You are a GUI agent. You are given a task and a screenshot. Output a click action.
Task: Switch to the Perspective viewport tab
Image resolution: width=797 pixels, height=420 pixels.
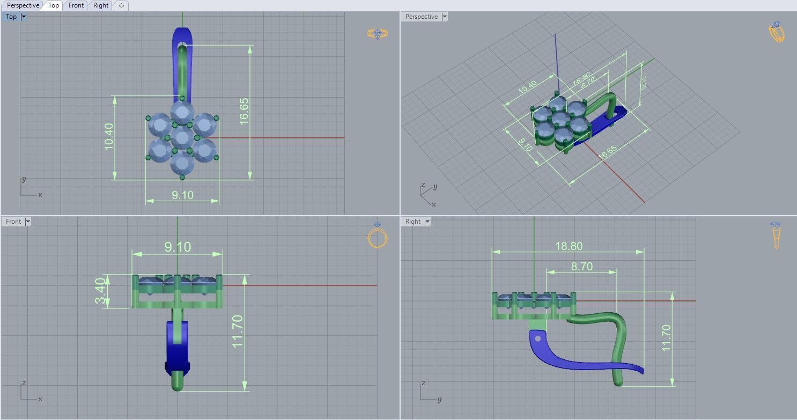[x=23, y=5]
